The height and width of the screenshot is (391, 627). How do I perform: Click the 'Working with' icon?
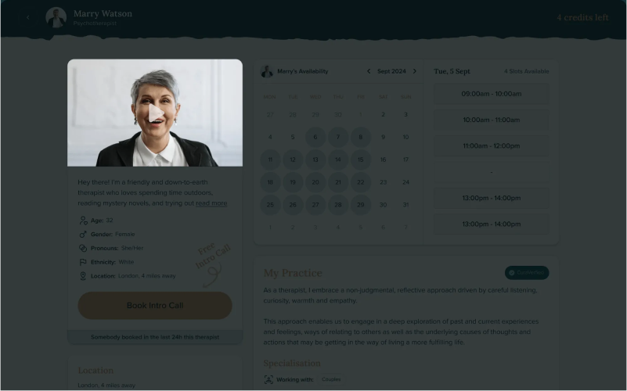[x=268, y=379]
